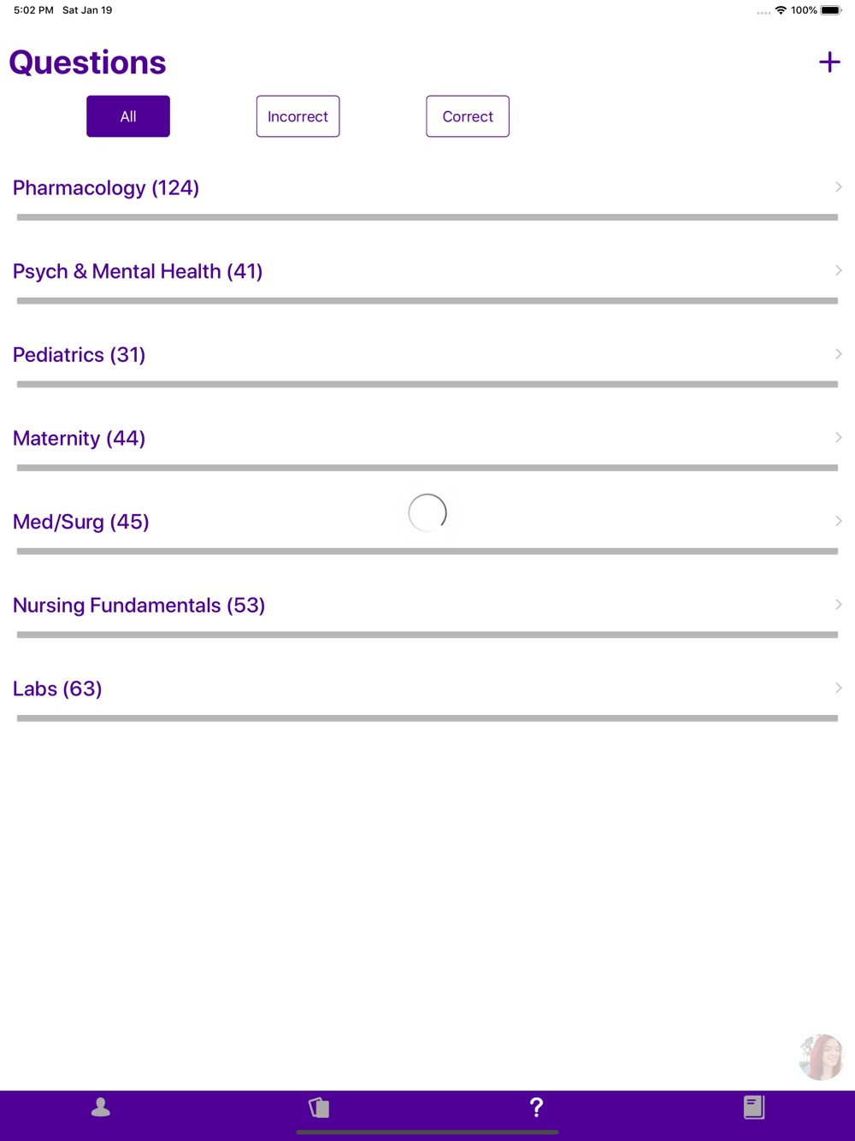855x1141 pixels.
Task: Select the All filter
Action: [128, 116]
